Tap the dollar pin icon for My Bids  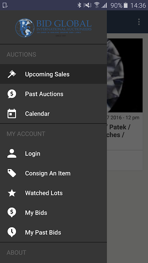click(12, 213)
